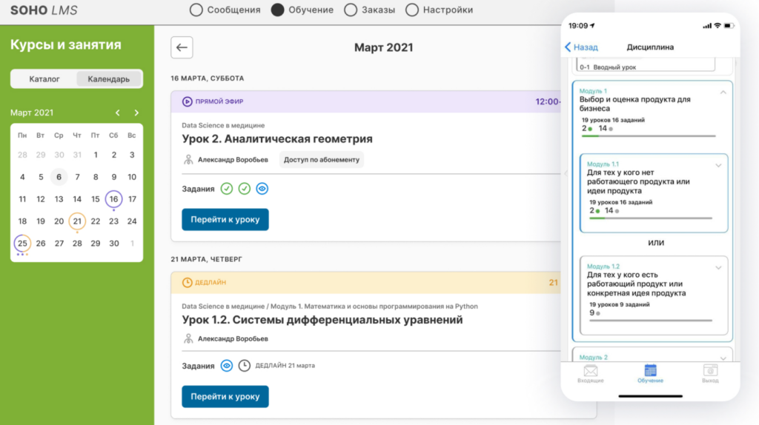Click the task deadline clock icon in Урок 1.2
Screen dimensions: 759x425
(245, 366)
